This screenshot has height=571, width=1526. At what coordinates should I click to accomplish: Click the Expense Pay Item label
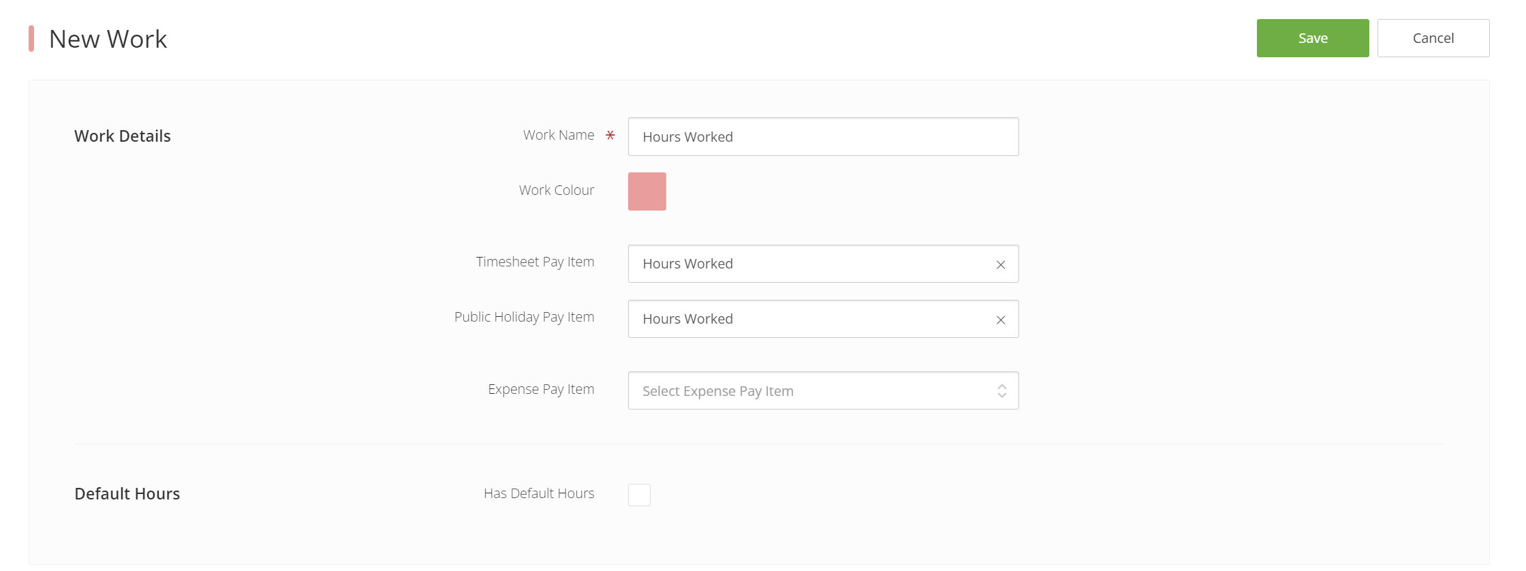tap(541, 389)
